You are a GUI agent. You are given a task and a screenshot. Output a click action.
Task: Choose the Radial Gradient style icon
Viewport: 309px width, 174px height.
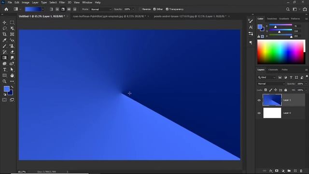click(x=57, y=9)
